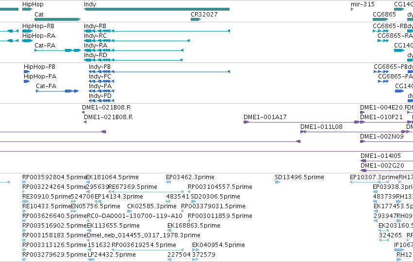Select EST RE30910.5prime
The height and width of the screenshot is (262, 413).
[47, 197]
